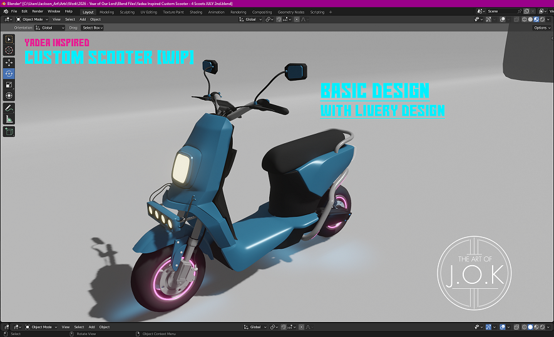Switch to the Sculpting workspace tab
This screenshot has height=337, width=554.
[x=127, y=12]
